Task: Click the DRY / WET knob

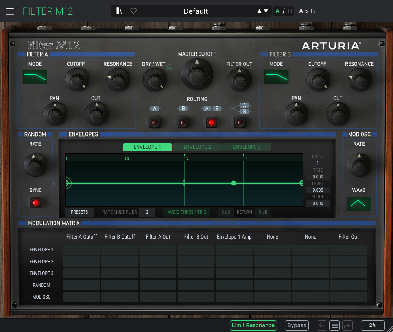Action: pos(154,80)
